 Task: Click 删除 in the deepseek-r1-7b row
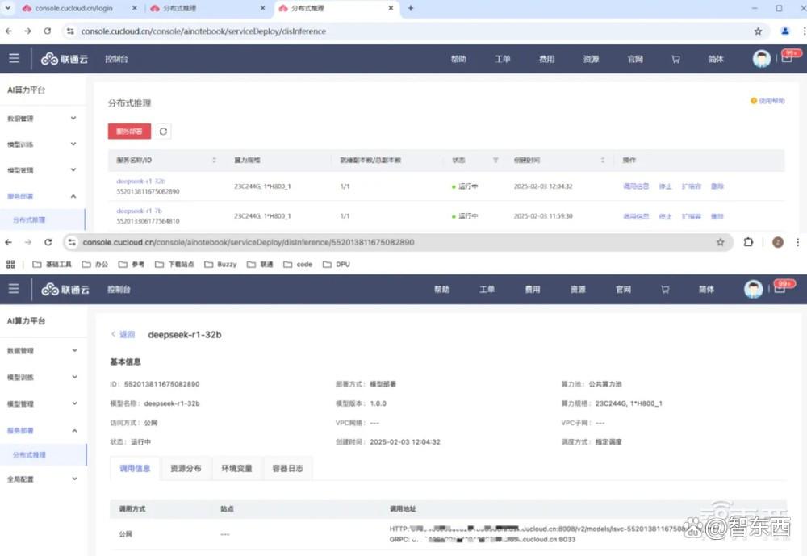tap(717, 216)
